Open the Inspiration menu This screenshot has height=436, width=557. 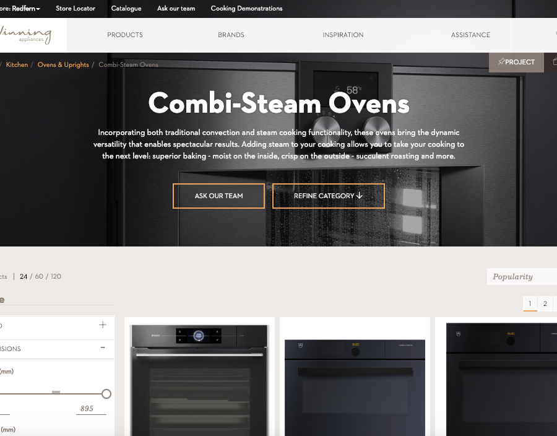(343, 35)
